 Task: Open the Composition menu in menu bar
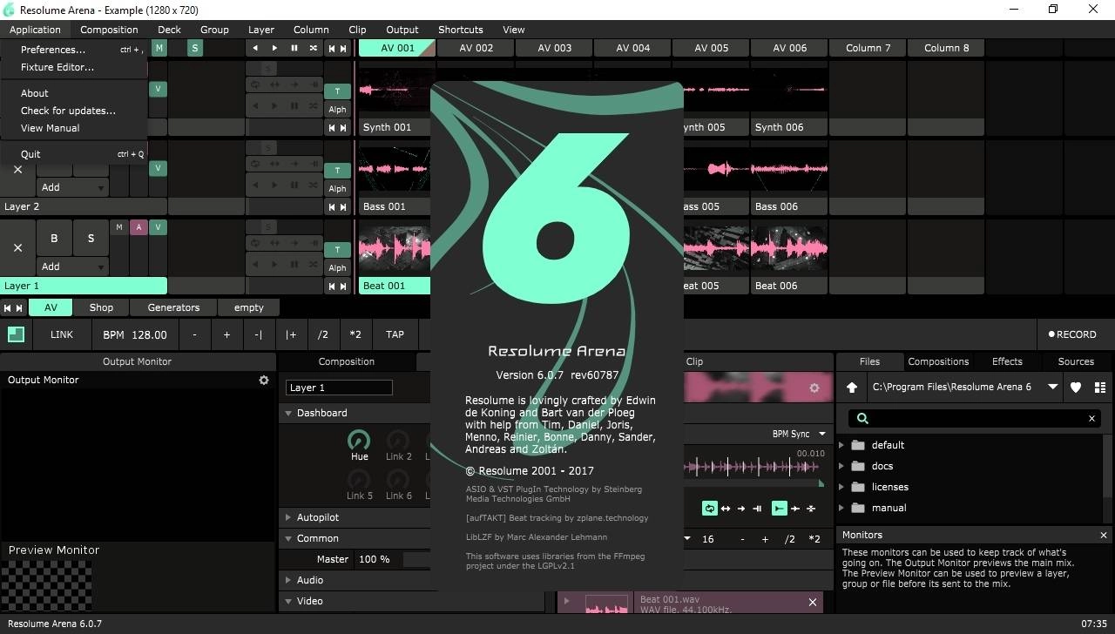(x=109, y=30)
